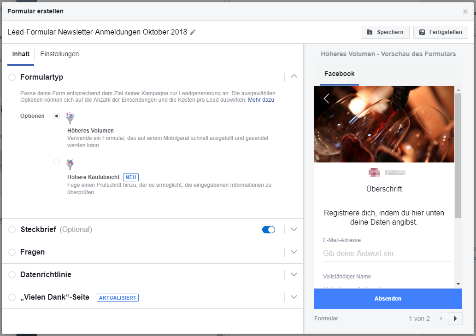Click the preview scrollbar down arrow
The width and height of the screenshot is (476, 336).
458,284
